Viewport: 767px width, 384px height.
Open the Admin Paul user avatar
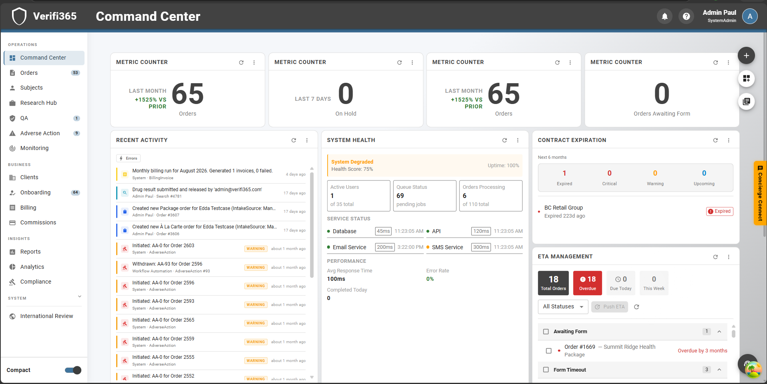750,16
